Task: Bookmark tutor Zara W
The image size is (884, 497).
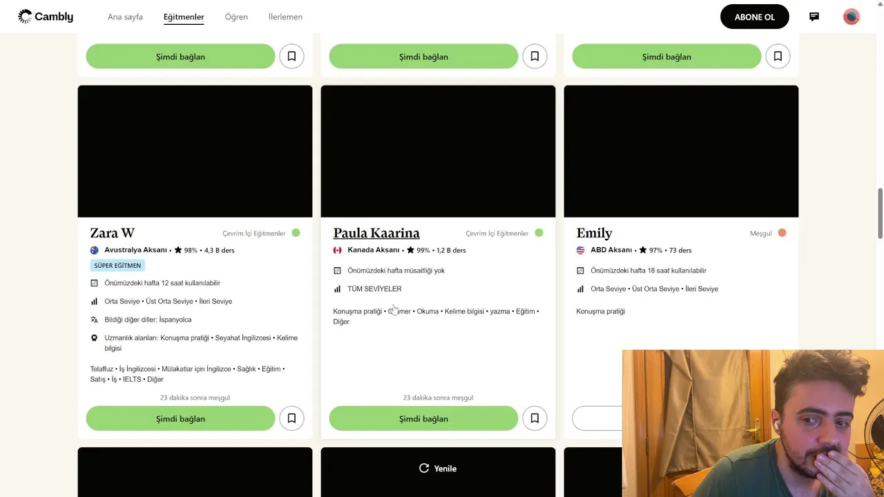Action: (x=291, y=418)
